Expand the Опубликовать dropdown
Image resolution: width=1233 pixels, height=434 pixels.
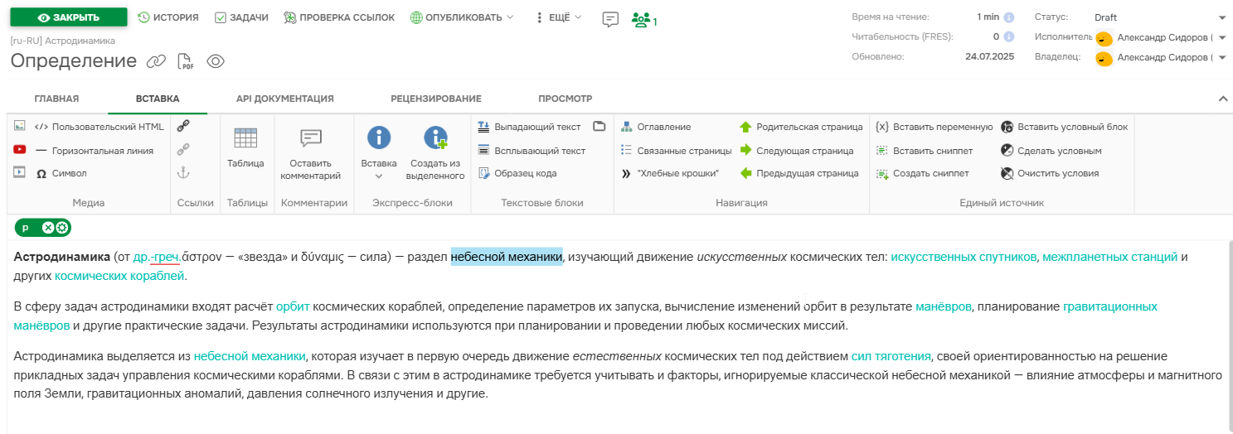click(x=462, y=17)
